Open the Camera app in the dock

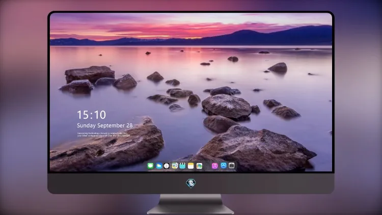(232, 166)
